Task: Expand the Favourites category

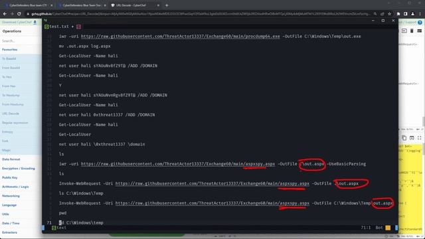Action: [x=21, y=50]
